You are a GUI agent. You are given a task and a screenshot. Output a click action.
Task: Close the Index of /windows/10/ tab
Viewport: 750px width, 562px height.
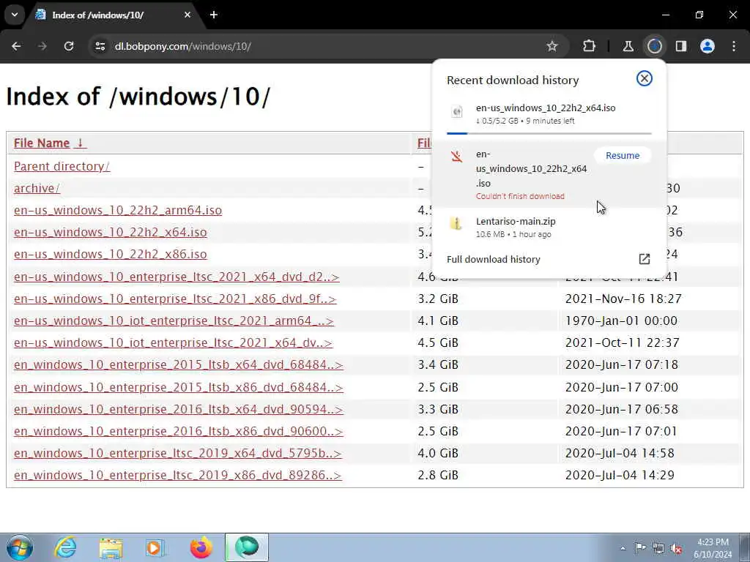[x=187, y=15]
